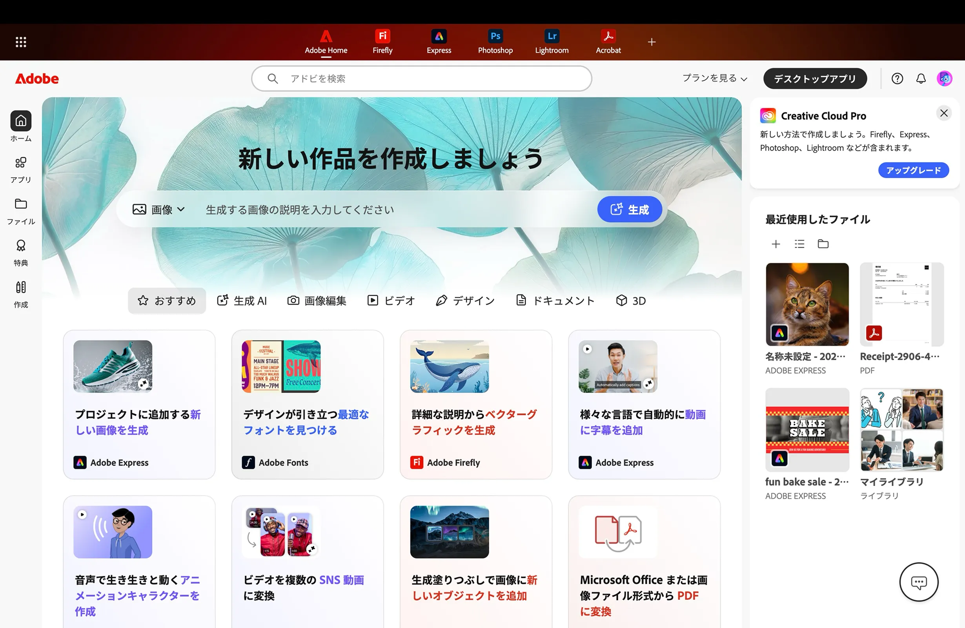
Task: Select the ビデオ category tab
Action: pos(391,301)
